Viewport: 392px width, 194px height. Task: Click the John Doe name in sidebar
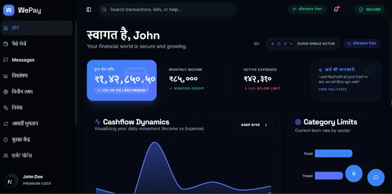click(x=33, y=177)
